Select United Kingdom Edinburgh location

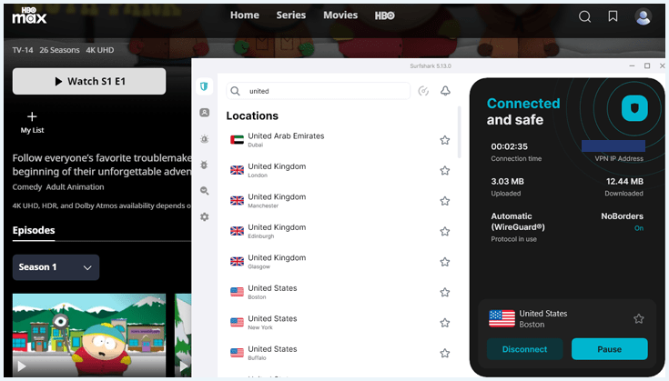(340, 231)
